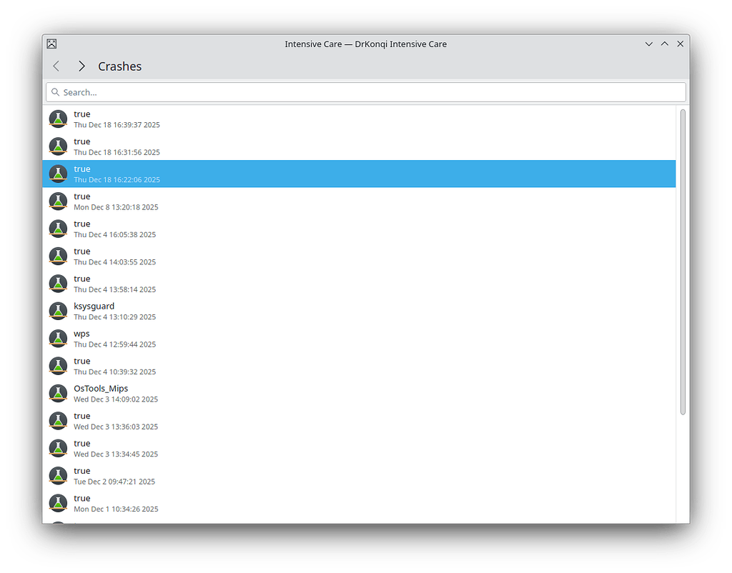Open the title bar chevron dropdown
Image resolution: width=732 pixels, height=573 pixels.
pyautogui.click(x=648, y=44)
